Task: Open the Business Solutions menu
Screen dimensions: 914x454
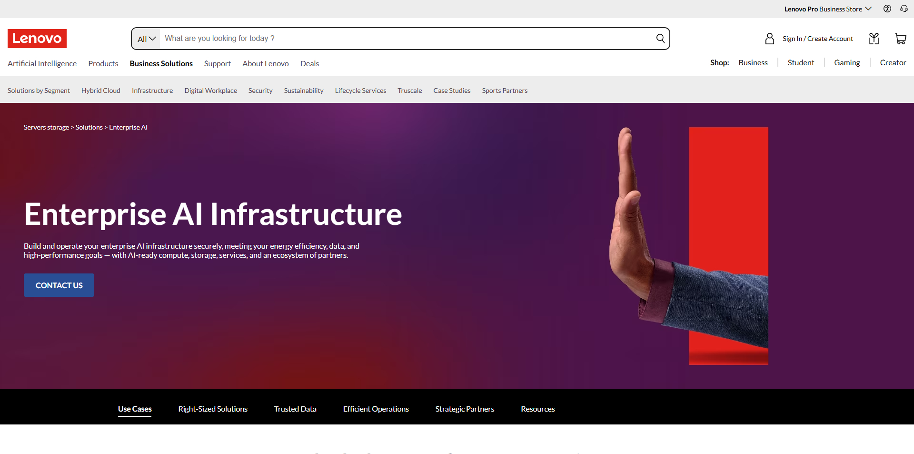Action: pyautogui.click(x=161, y=63)
